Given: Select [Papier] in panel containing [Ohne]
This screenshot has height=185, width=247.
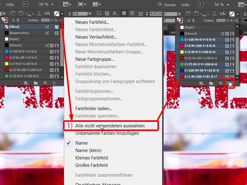Looking at the screenshot, I should tap(30, 39).
